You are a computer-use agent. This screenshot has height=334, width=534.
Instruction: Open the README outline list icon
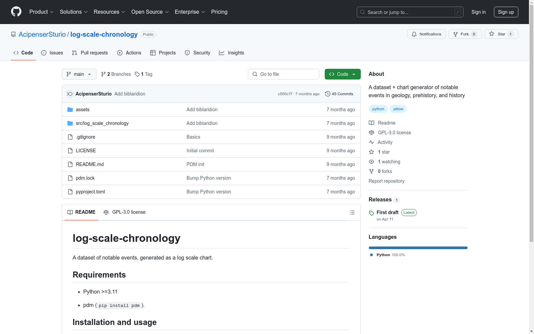352,212
